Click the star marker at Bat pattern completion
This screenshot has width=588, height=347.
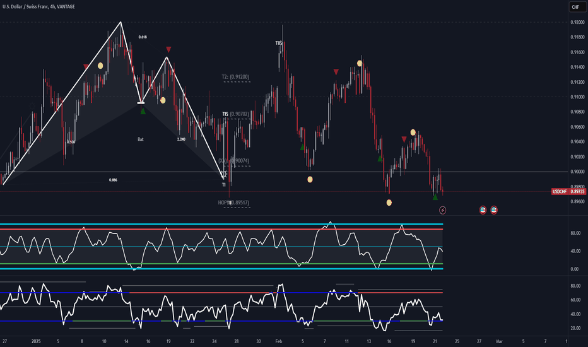point(224,174)
